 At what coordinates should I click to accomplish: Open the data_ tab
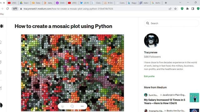click(49, 3)
